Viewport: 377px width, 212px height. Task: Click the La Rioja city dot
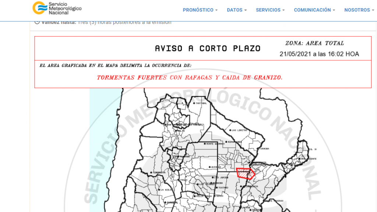tap(159, 190)
